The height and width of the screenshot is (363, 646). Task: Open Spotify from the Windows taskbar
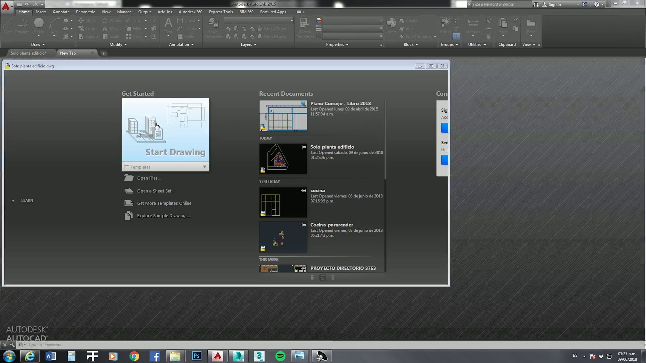280,356
